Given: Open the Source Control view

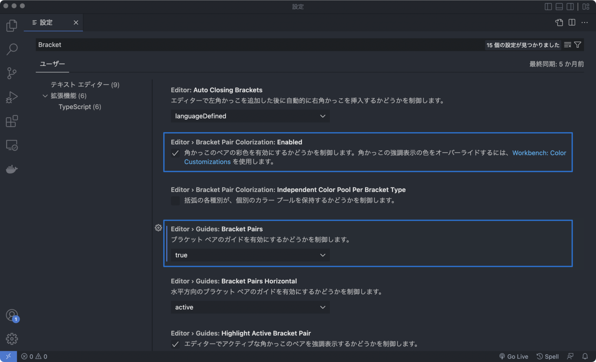Looking at the screenshot, I should tap(12, 73).
